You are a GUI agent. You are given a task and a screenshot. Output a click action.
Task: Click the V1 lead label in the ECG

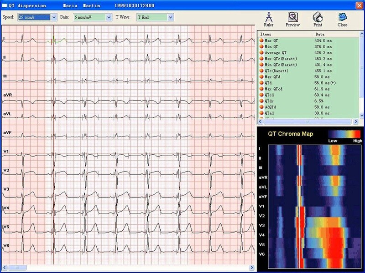6,152
